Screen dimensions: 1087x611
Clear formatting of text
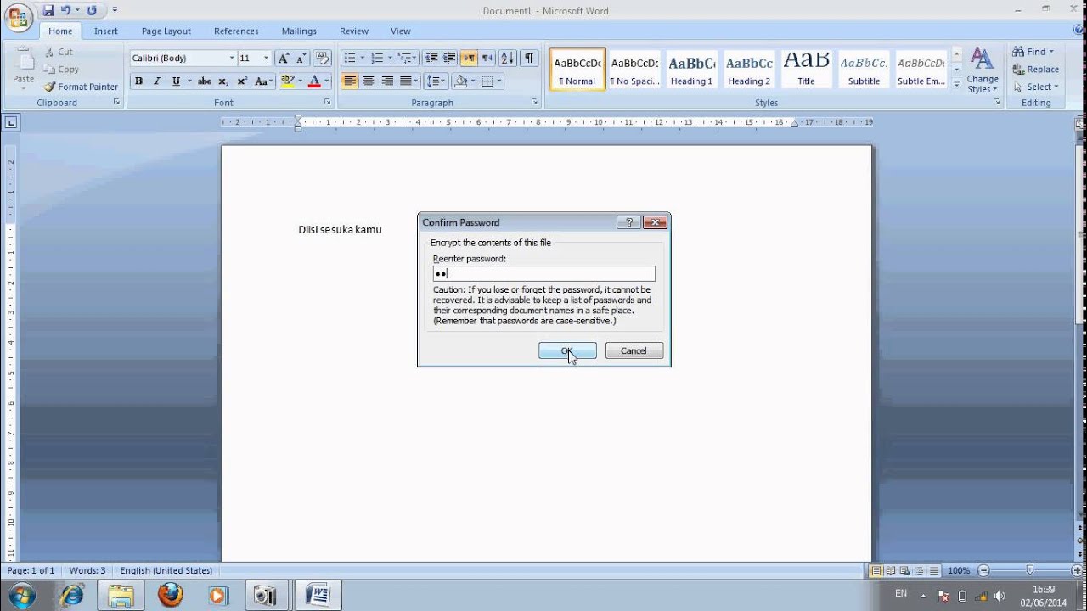click(322, 58)
